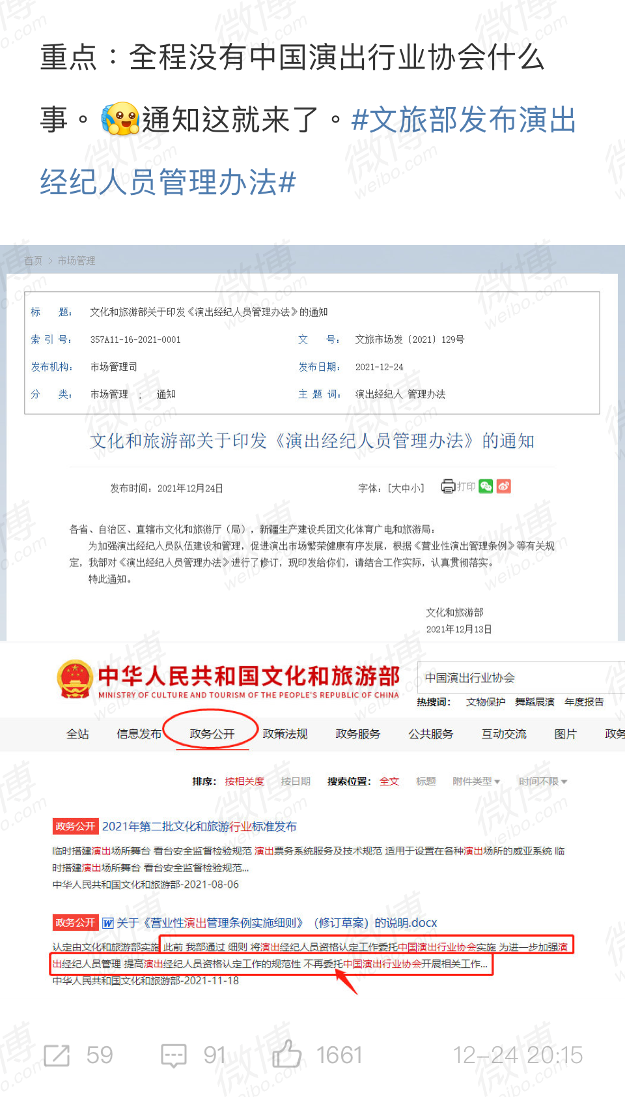Click hot search term 文物保护
Image resolution: width=625 pixels, height=1097 pixels.
coord(486,702)
